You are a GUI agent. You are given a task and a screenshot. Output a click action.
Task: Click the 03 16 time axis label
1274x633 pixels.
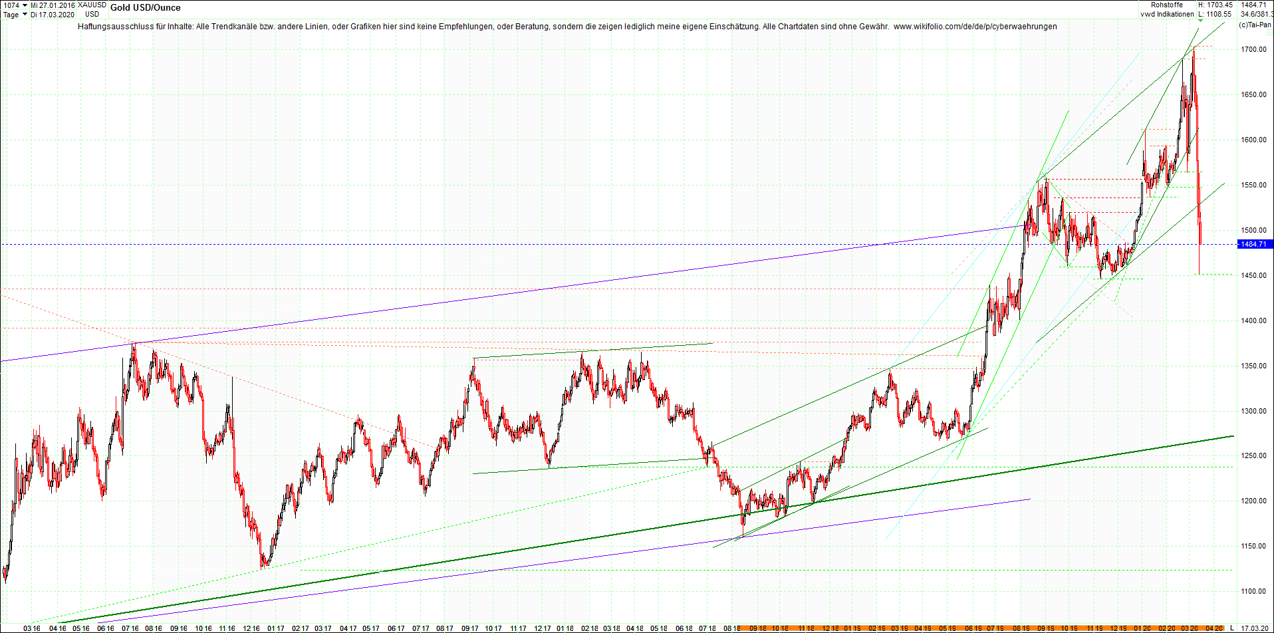pos(32,628)
